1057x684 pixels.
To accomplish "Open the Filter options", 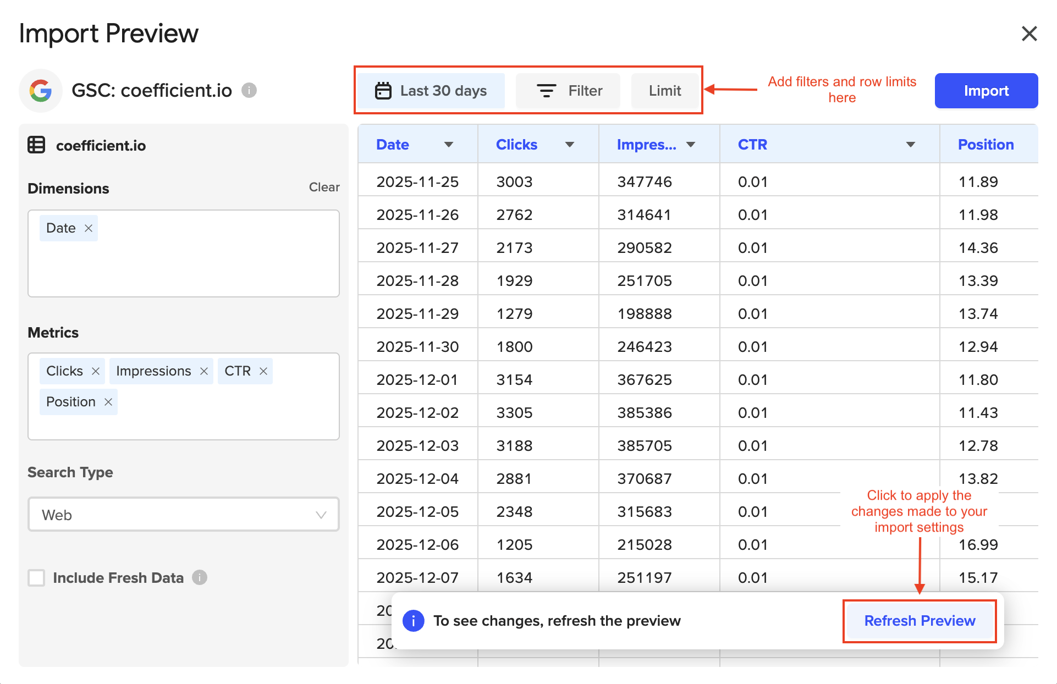I will (569, 91).
